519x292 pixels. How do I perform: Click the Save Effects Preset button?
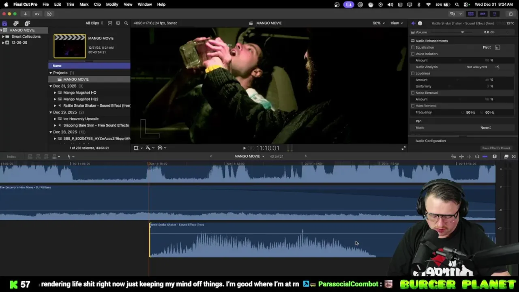click(496, 148)
